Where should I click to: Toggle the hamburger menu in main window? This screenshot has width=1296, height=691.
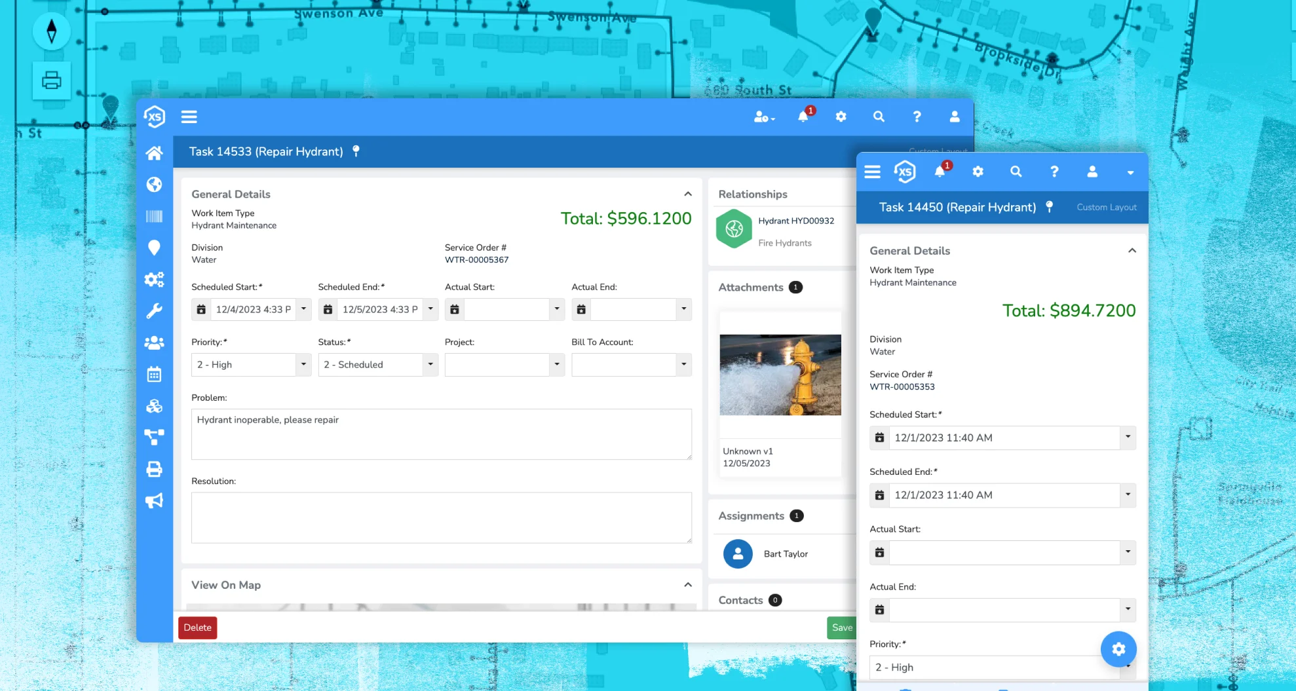pos(189,117)
